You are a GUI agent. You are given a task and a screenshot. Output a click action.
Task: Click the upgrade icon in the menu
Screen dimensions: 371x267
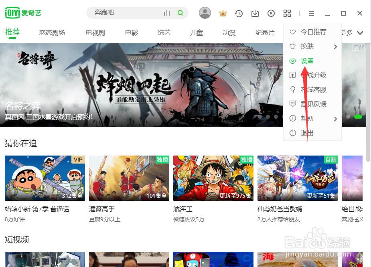tap(293, 75)
